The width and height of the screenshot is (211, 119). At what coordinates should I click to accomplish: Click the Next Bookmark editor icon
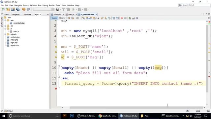105,18
